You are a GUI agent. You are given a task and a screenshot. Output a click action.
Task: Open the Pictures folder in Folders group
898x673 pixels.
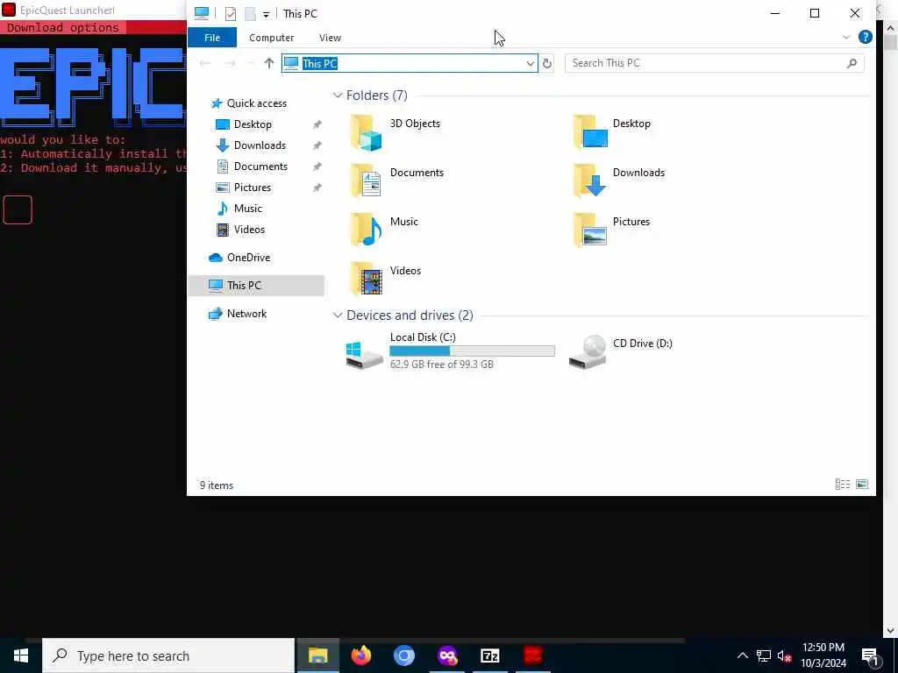(x=611, y=230)
